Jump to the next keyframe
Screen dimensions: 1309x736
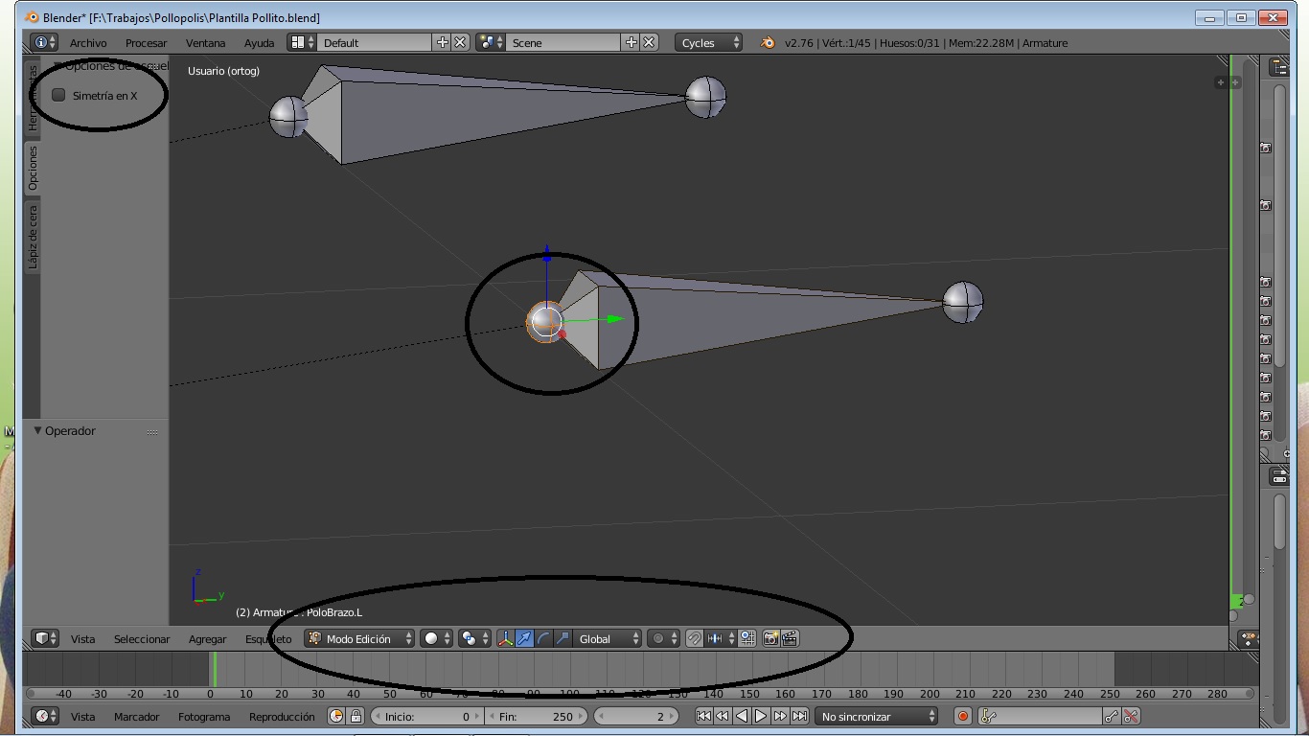pyautogui.click(x=780, y=716)
